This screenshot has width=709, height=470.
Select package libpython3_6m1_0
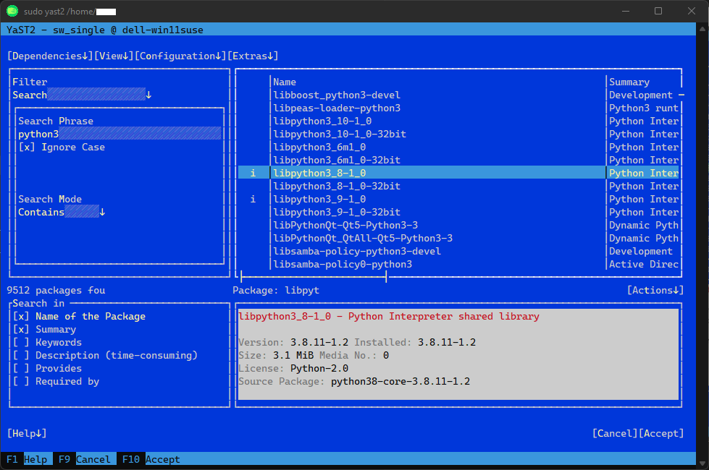pos(319,148)
